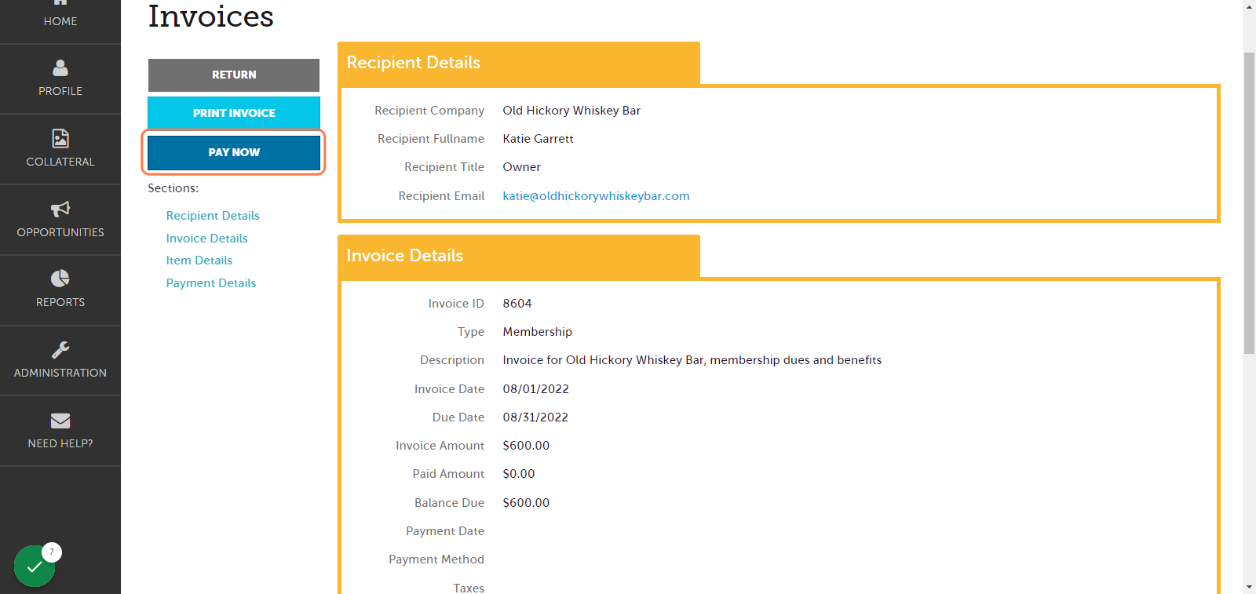
Task: Select NEED HELP? label in the sidebar
Action: coord(60,443)
